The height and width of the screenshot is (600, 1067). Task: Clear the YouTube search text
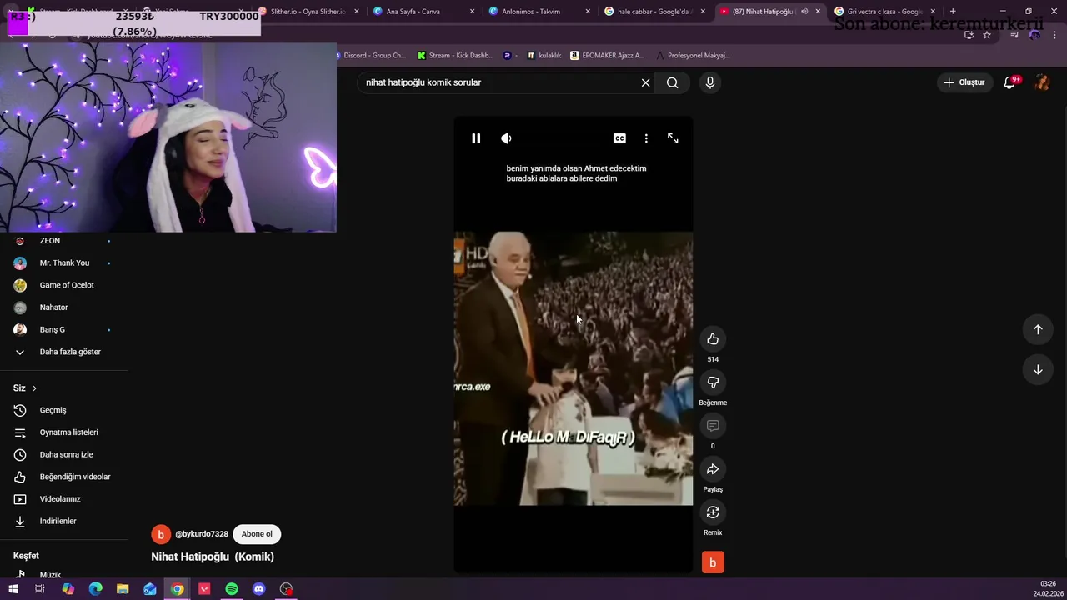(645, 82)
